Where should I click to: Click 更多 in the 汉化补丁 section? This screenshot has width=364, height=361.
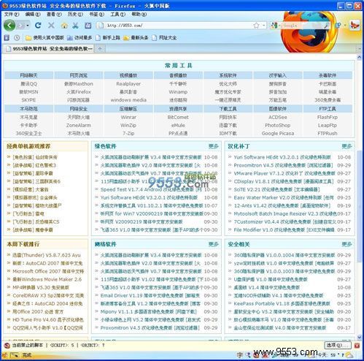click(x=346, y=146)
